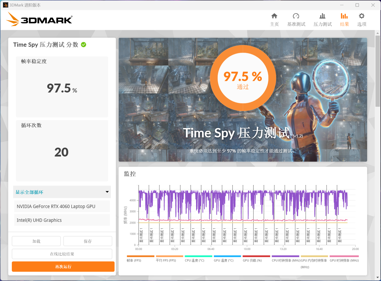Open the Stress Test (压力测试) icon

click(322, 16)
